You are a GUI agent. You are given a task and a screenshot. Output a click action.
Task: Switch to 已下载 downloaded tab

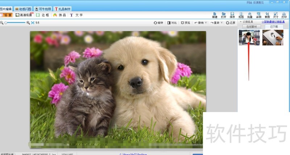pyautogui.click(x=274, y=27)
